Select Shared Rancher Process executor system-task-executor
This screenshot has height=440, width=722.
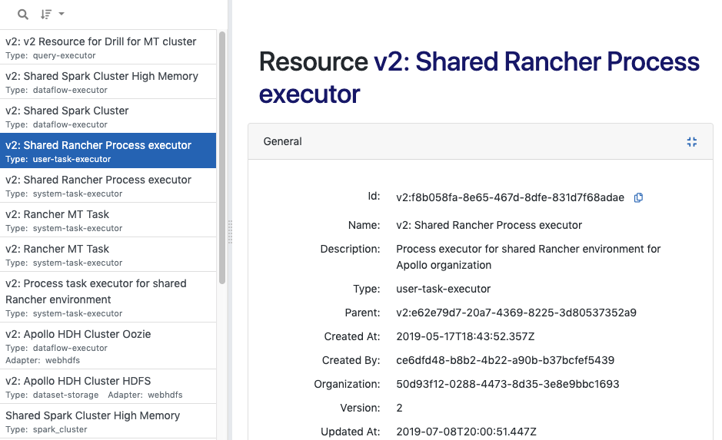(108, 185)
